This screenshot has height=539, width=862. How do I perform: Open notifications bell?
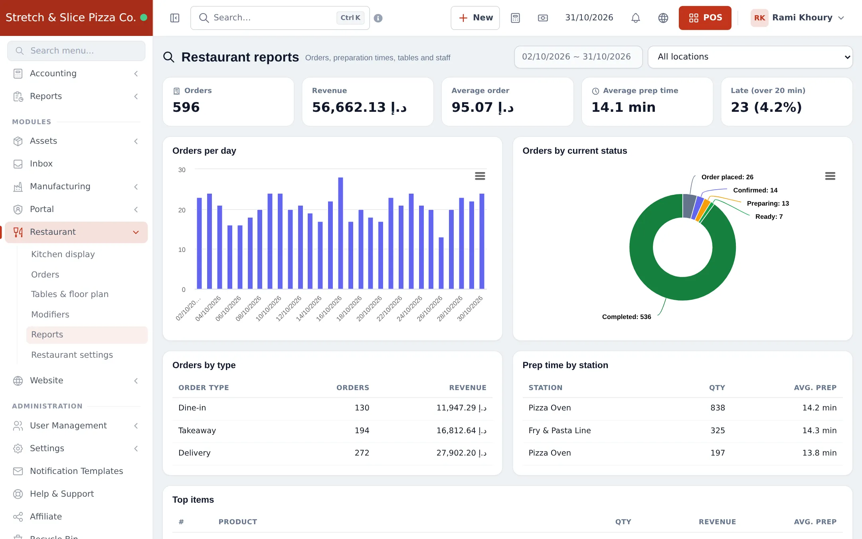tap(636, 18)
